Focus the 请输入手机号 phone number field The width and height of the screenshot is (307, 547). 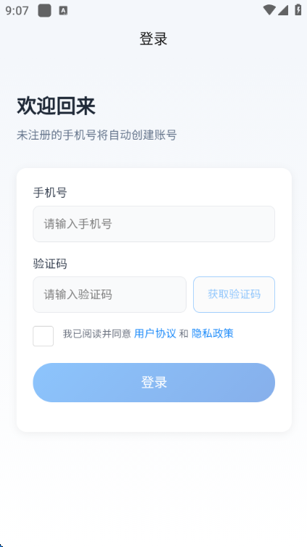(154, 224)
